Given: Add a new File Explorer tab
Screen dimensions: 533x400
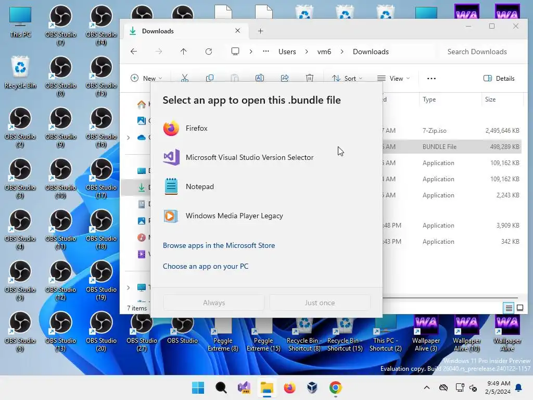Looking at the screenshot, I should [x=260, y=31].
